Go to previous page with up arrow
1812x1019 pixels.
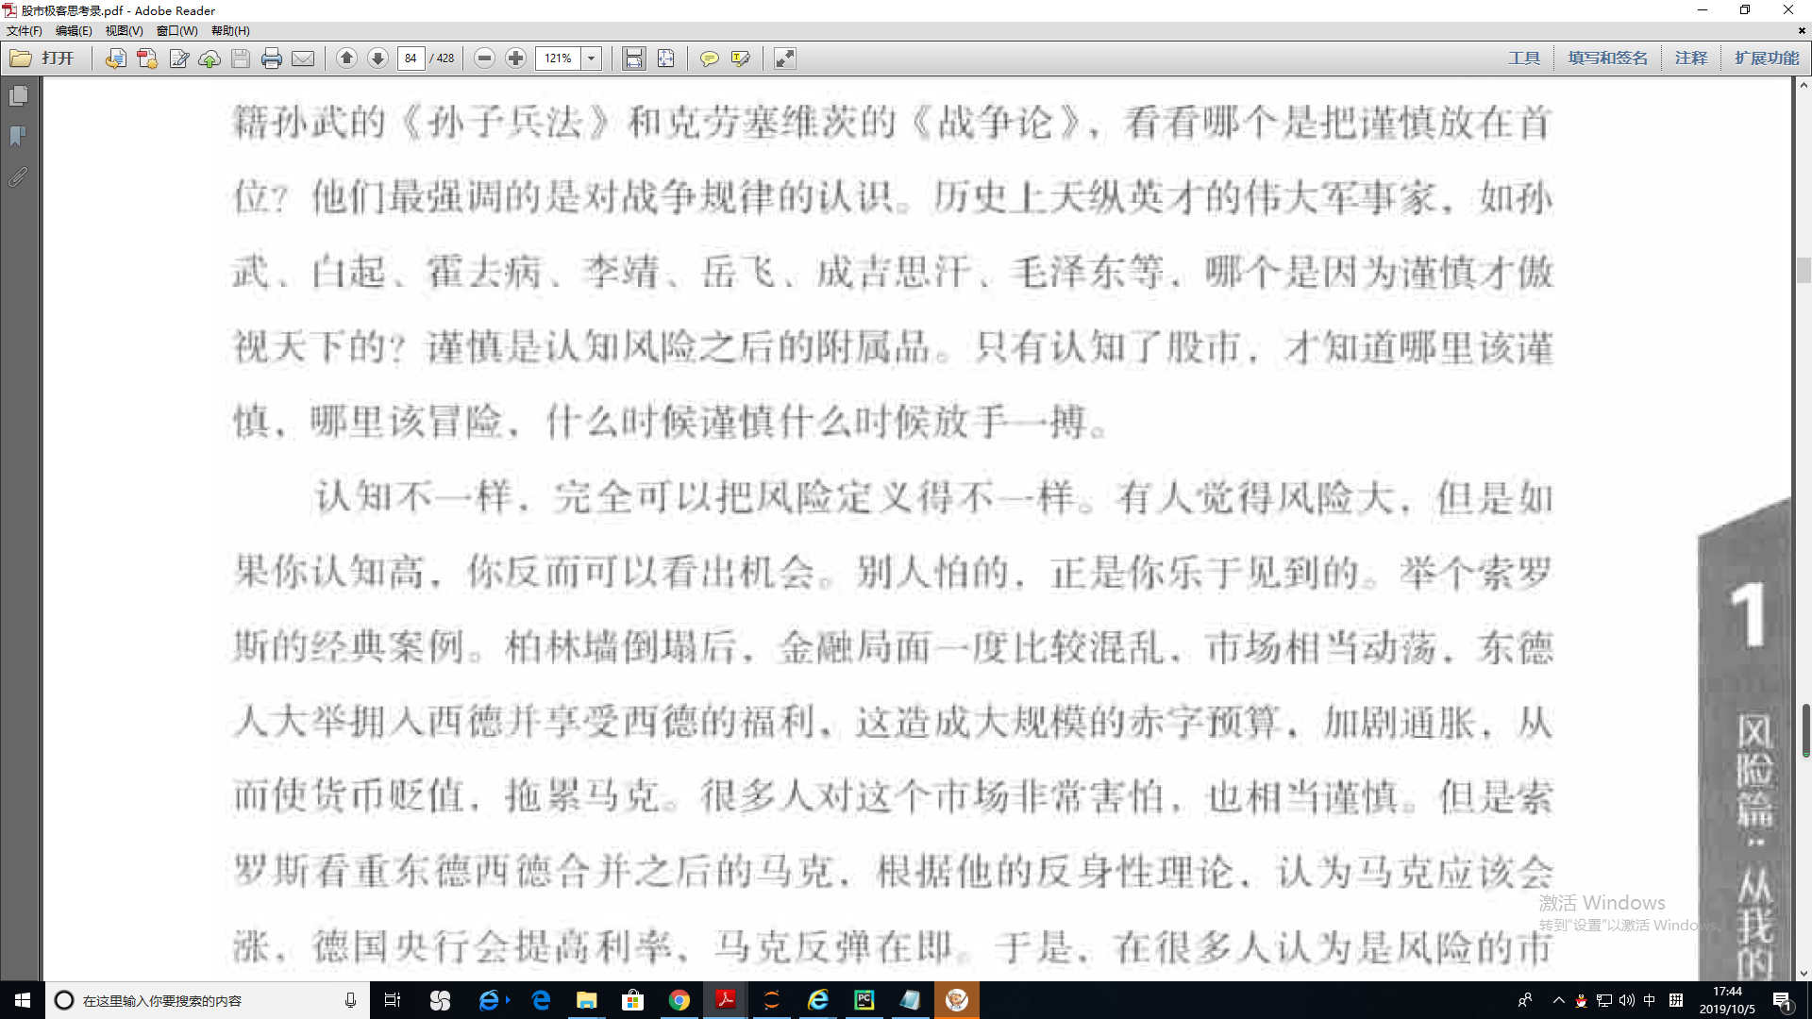coord(346,58)
